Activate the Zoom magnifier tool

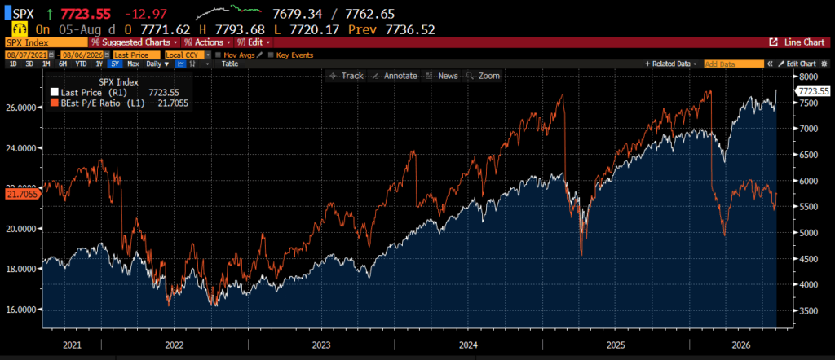pos(483,76)
